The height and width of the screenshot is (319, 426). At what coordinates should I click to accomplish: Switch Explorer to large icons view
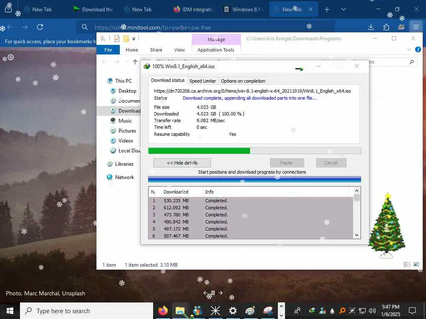pos(416,264)
